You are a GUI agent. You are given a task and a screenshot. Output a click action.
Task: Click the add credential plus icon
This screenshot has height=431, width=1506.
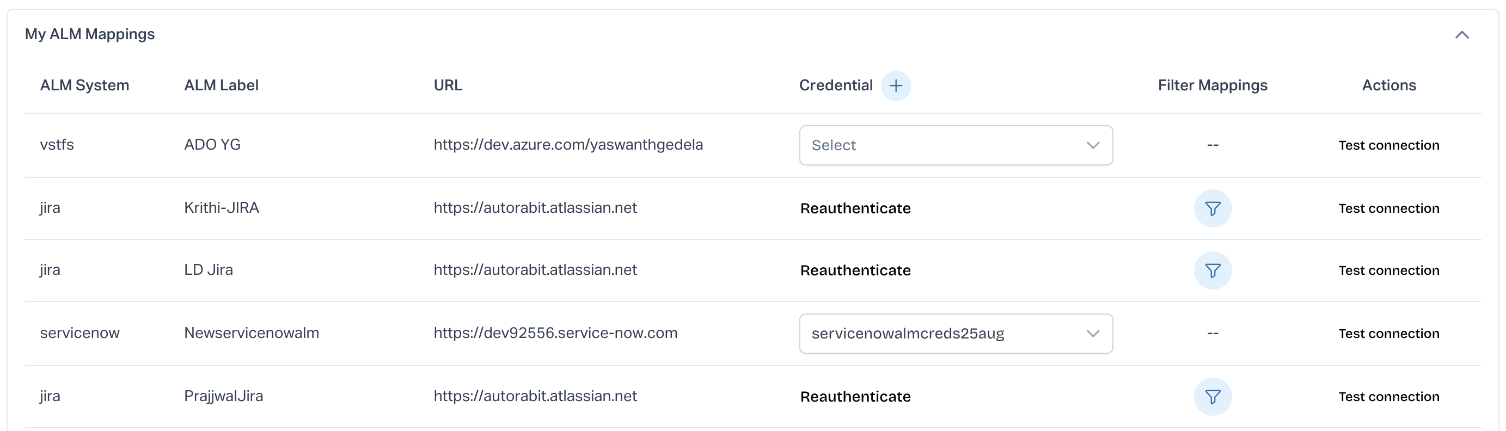click(896, 86)
